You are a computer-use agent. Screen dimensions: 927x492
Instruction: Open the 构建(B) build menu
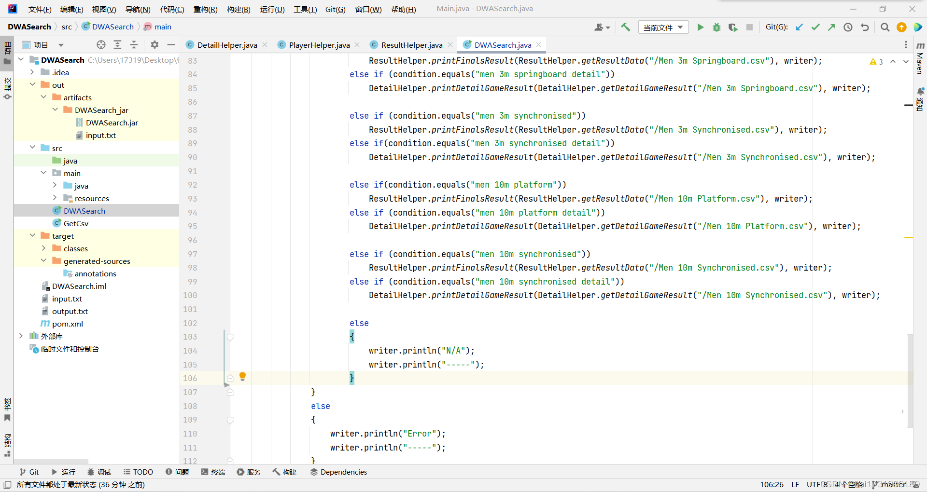click(239, 9)
